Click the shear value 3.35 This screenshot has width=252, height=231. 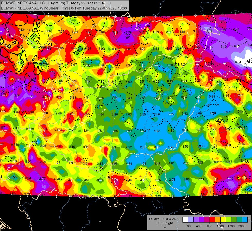157,147
